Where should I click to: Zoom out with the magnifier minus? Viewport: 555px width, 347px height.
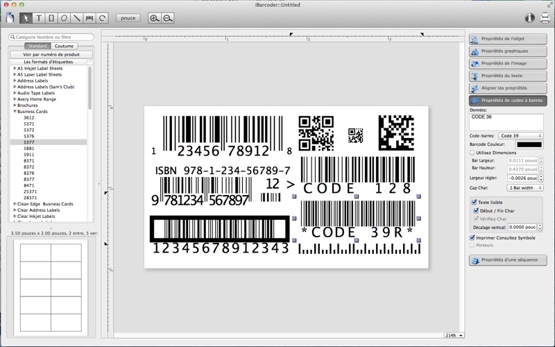click(x=168, y=18)
